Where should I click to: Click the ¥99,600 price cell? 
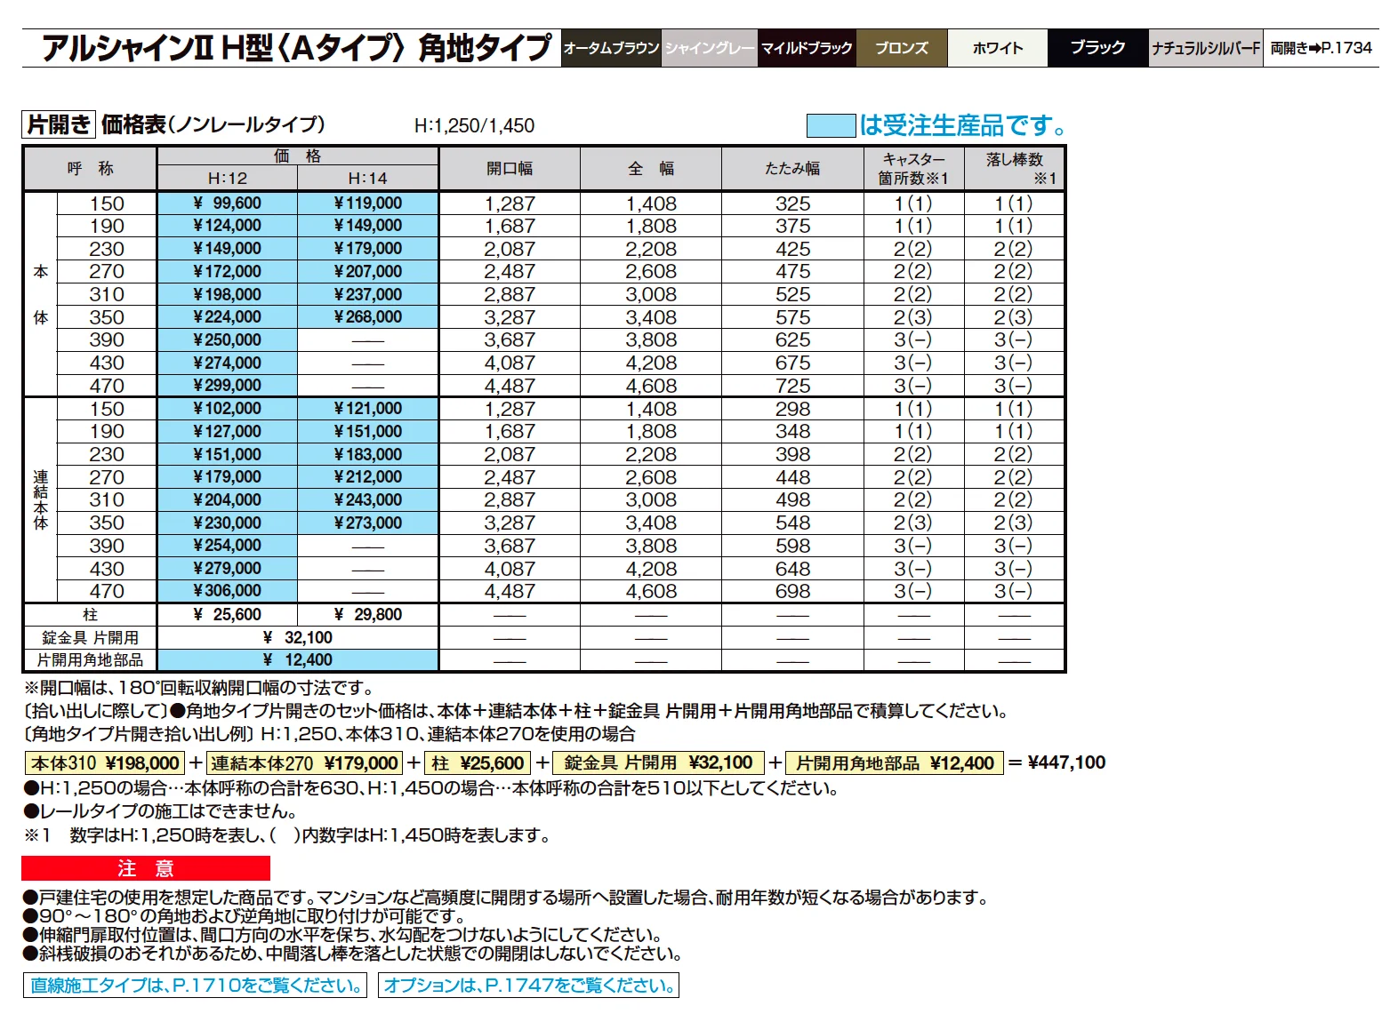coord(228,204)
